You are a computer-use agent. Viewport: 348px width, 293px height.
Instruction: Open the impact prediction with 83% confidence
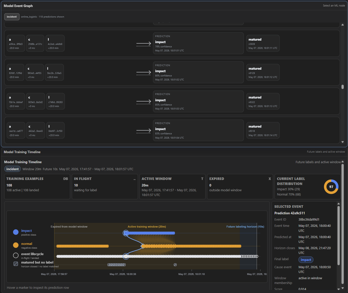pyautogui.click(x=198, y=130)
